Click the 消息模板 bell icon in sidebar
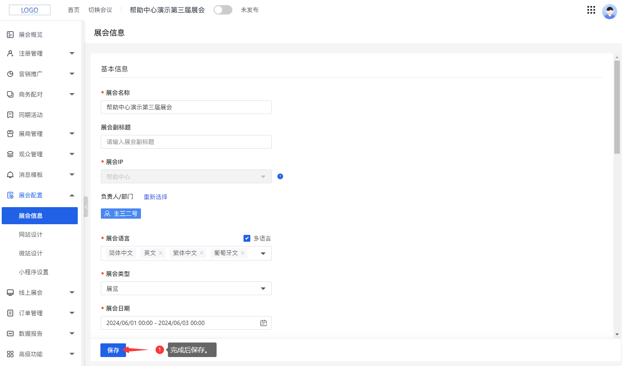Image resolution: width=622 pixels, height=366 pixels. (x=10, y=174)
